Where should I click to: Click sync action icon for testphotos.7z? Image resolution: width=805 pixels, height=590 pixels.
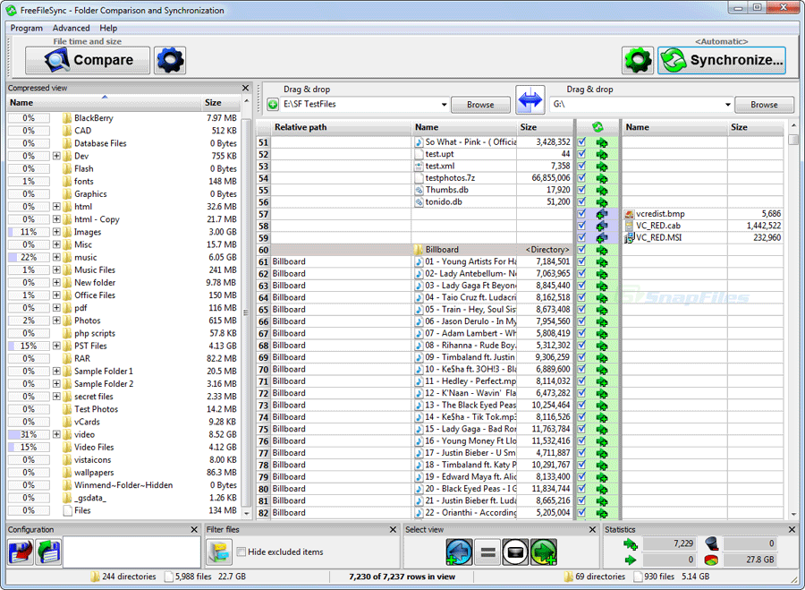pos(602,178)
